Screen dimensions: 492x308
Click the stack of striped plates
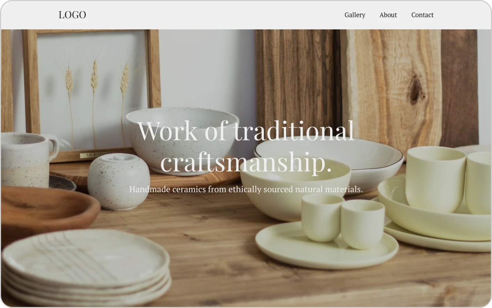(86, 266)
